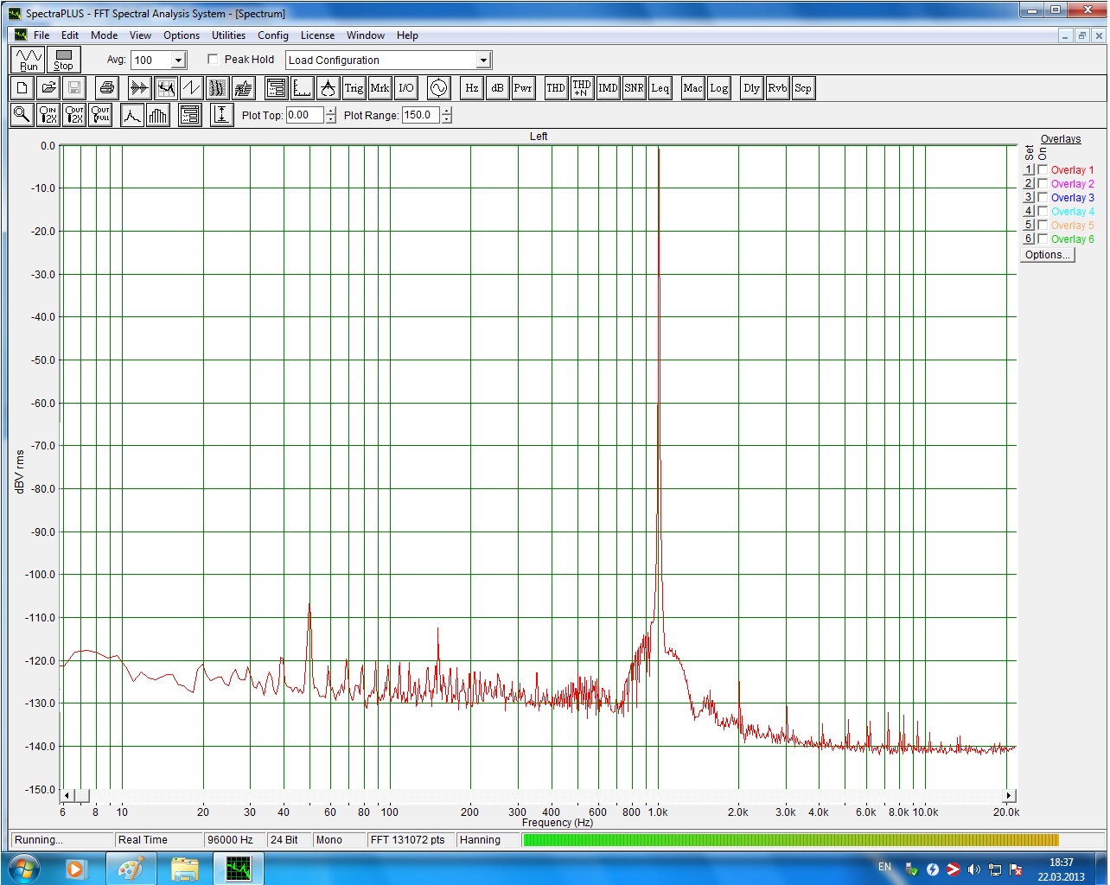Increase Plot Range with up arrow
The width and height of the screenshot is (1110, 885).
coord(446,111)
